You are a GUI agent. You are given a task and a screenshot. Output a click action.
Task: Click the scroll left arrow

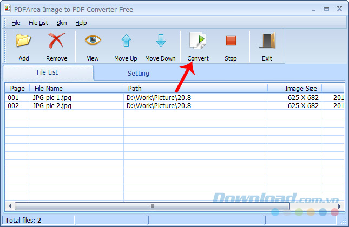click(x=10, y=206)
